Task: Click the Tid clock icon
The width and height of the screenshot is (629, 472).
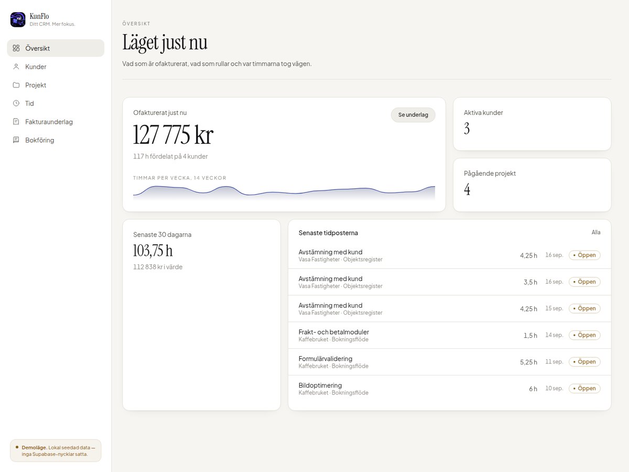Action: click(x=16, y=103)
